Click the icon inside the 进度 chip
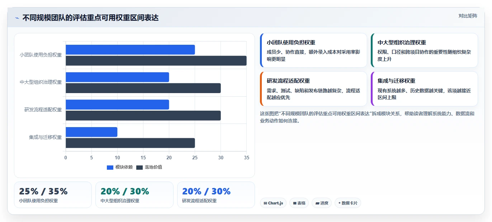 (317, 203)
